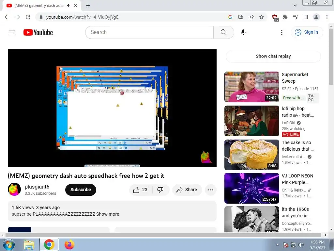Open "it's the 1960s" video title
334x251 pixels.
tap(296, 212)
